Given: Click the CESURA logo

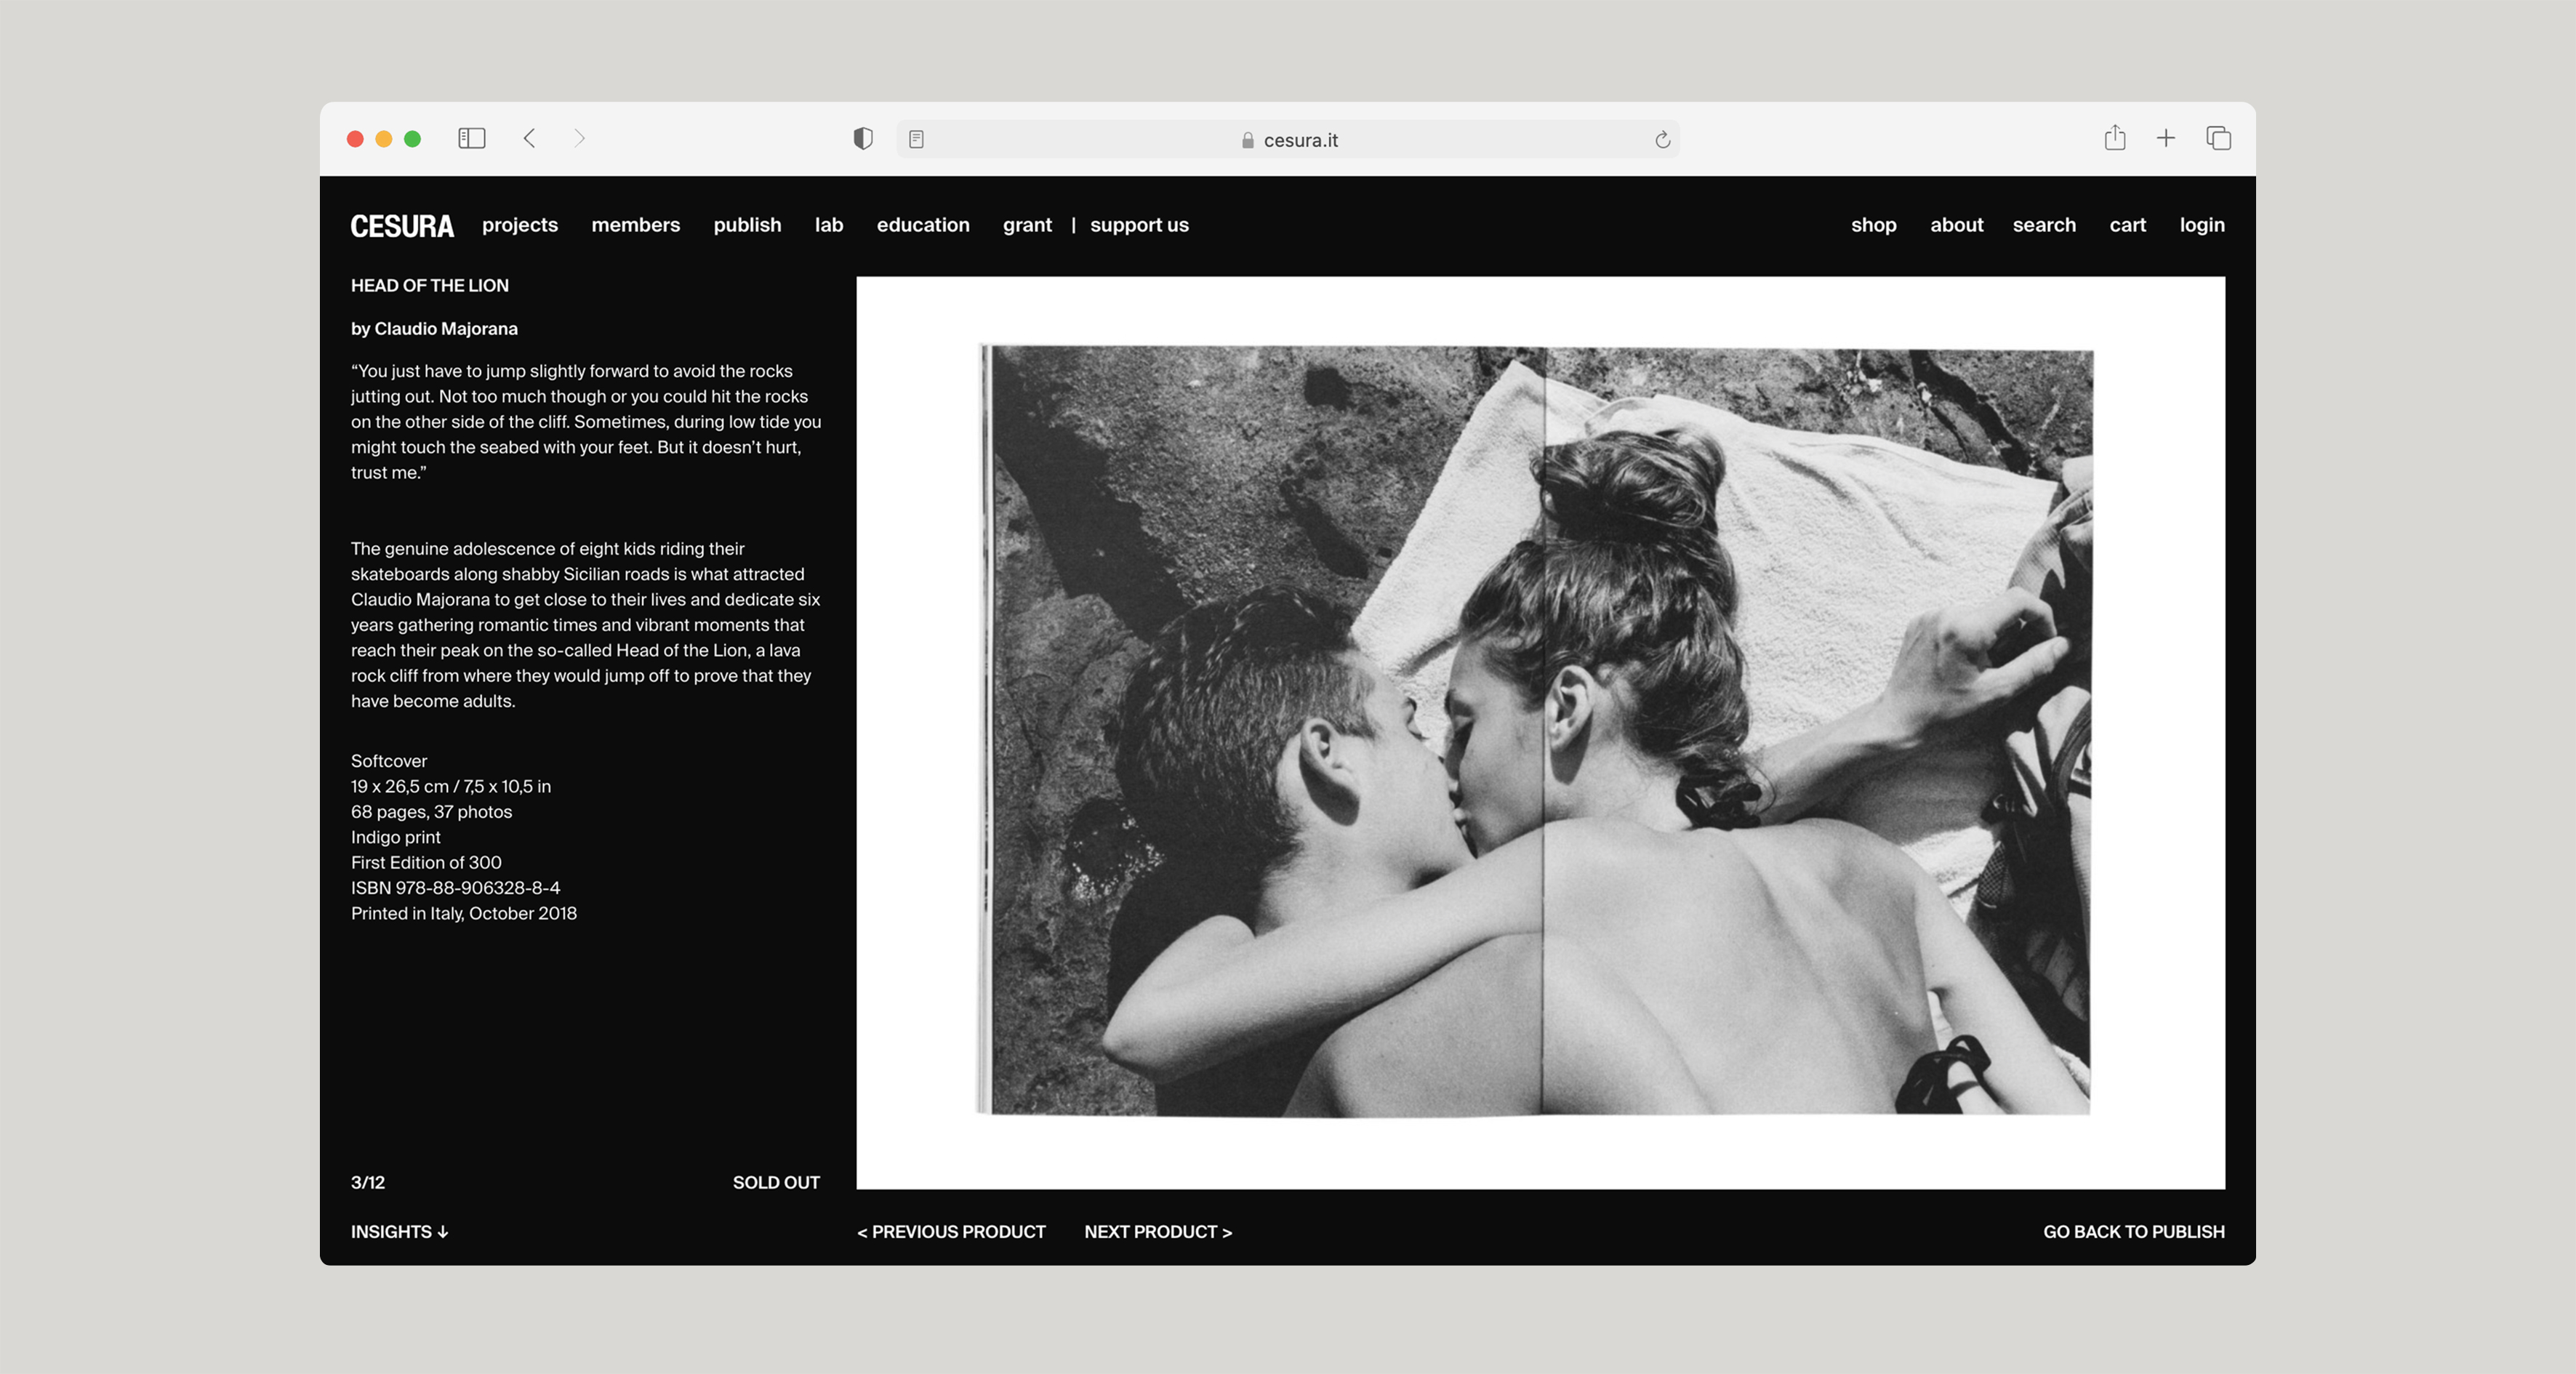Looking at the screenshot, I should (402, 226).
